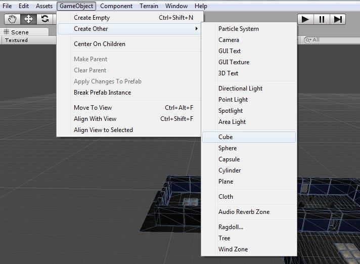Open the Edit menu
360x264 pixels.
pos(24,6)
